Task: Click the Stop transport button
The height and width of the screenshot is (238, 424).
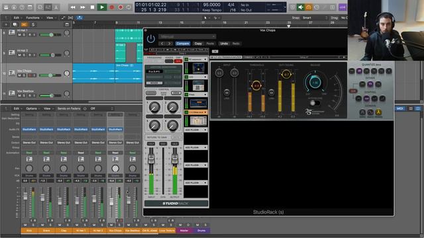Action: pyautogui.click(x=92, y=7)
